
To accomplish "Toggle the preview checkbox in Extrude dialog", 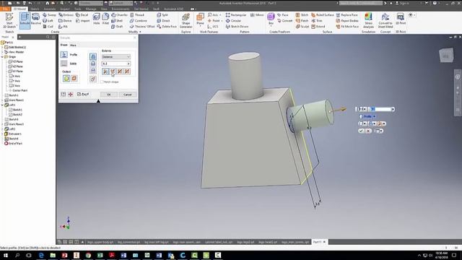I will pyautogui.click(x=79, y=95).
